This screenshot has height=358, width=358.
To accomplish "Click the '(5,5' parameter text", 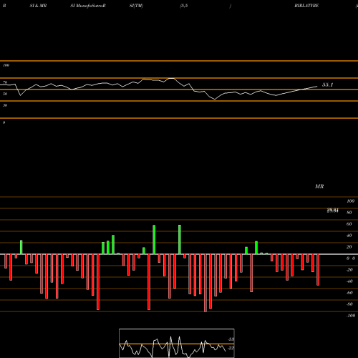I will pyautogui.click(x=184, y=6).
